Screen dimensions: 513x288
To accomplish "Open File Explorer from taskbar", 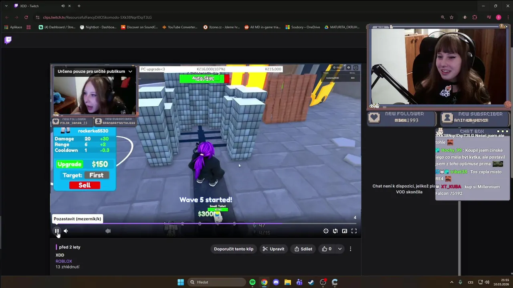I will click(x=288, y=282).
